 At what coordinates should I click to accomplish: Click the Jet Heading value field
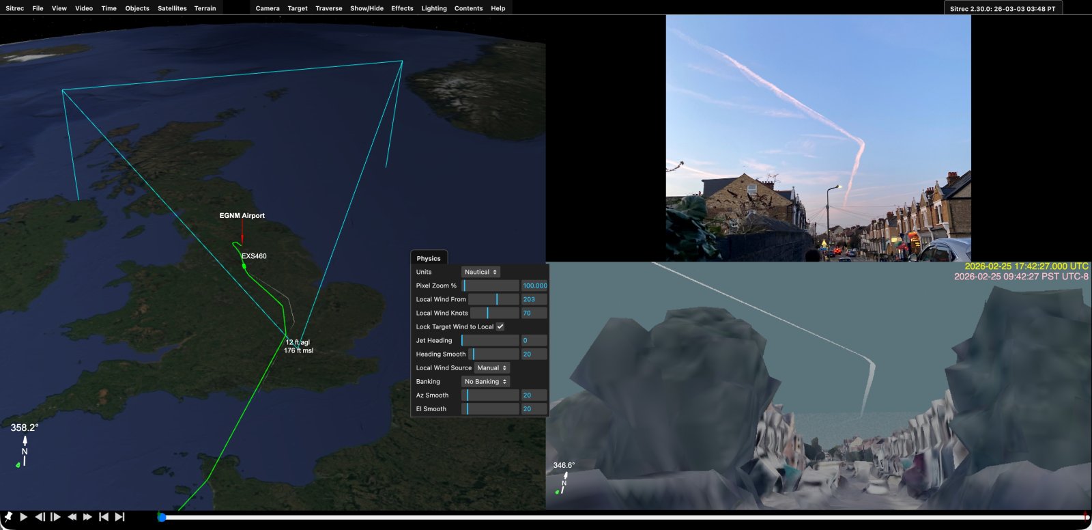click(534, 340)
